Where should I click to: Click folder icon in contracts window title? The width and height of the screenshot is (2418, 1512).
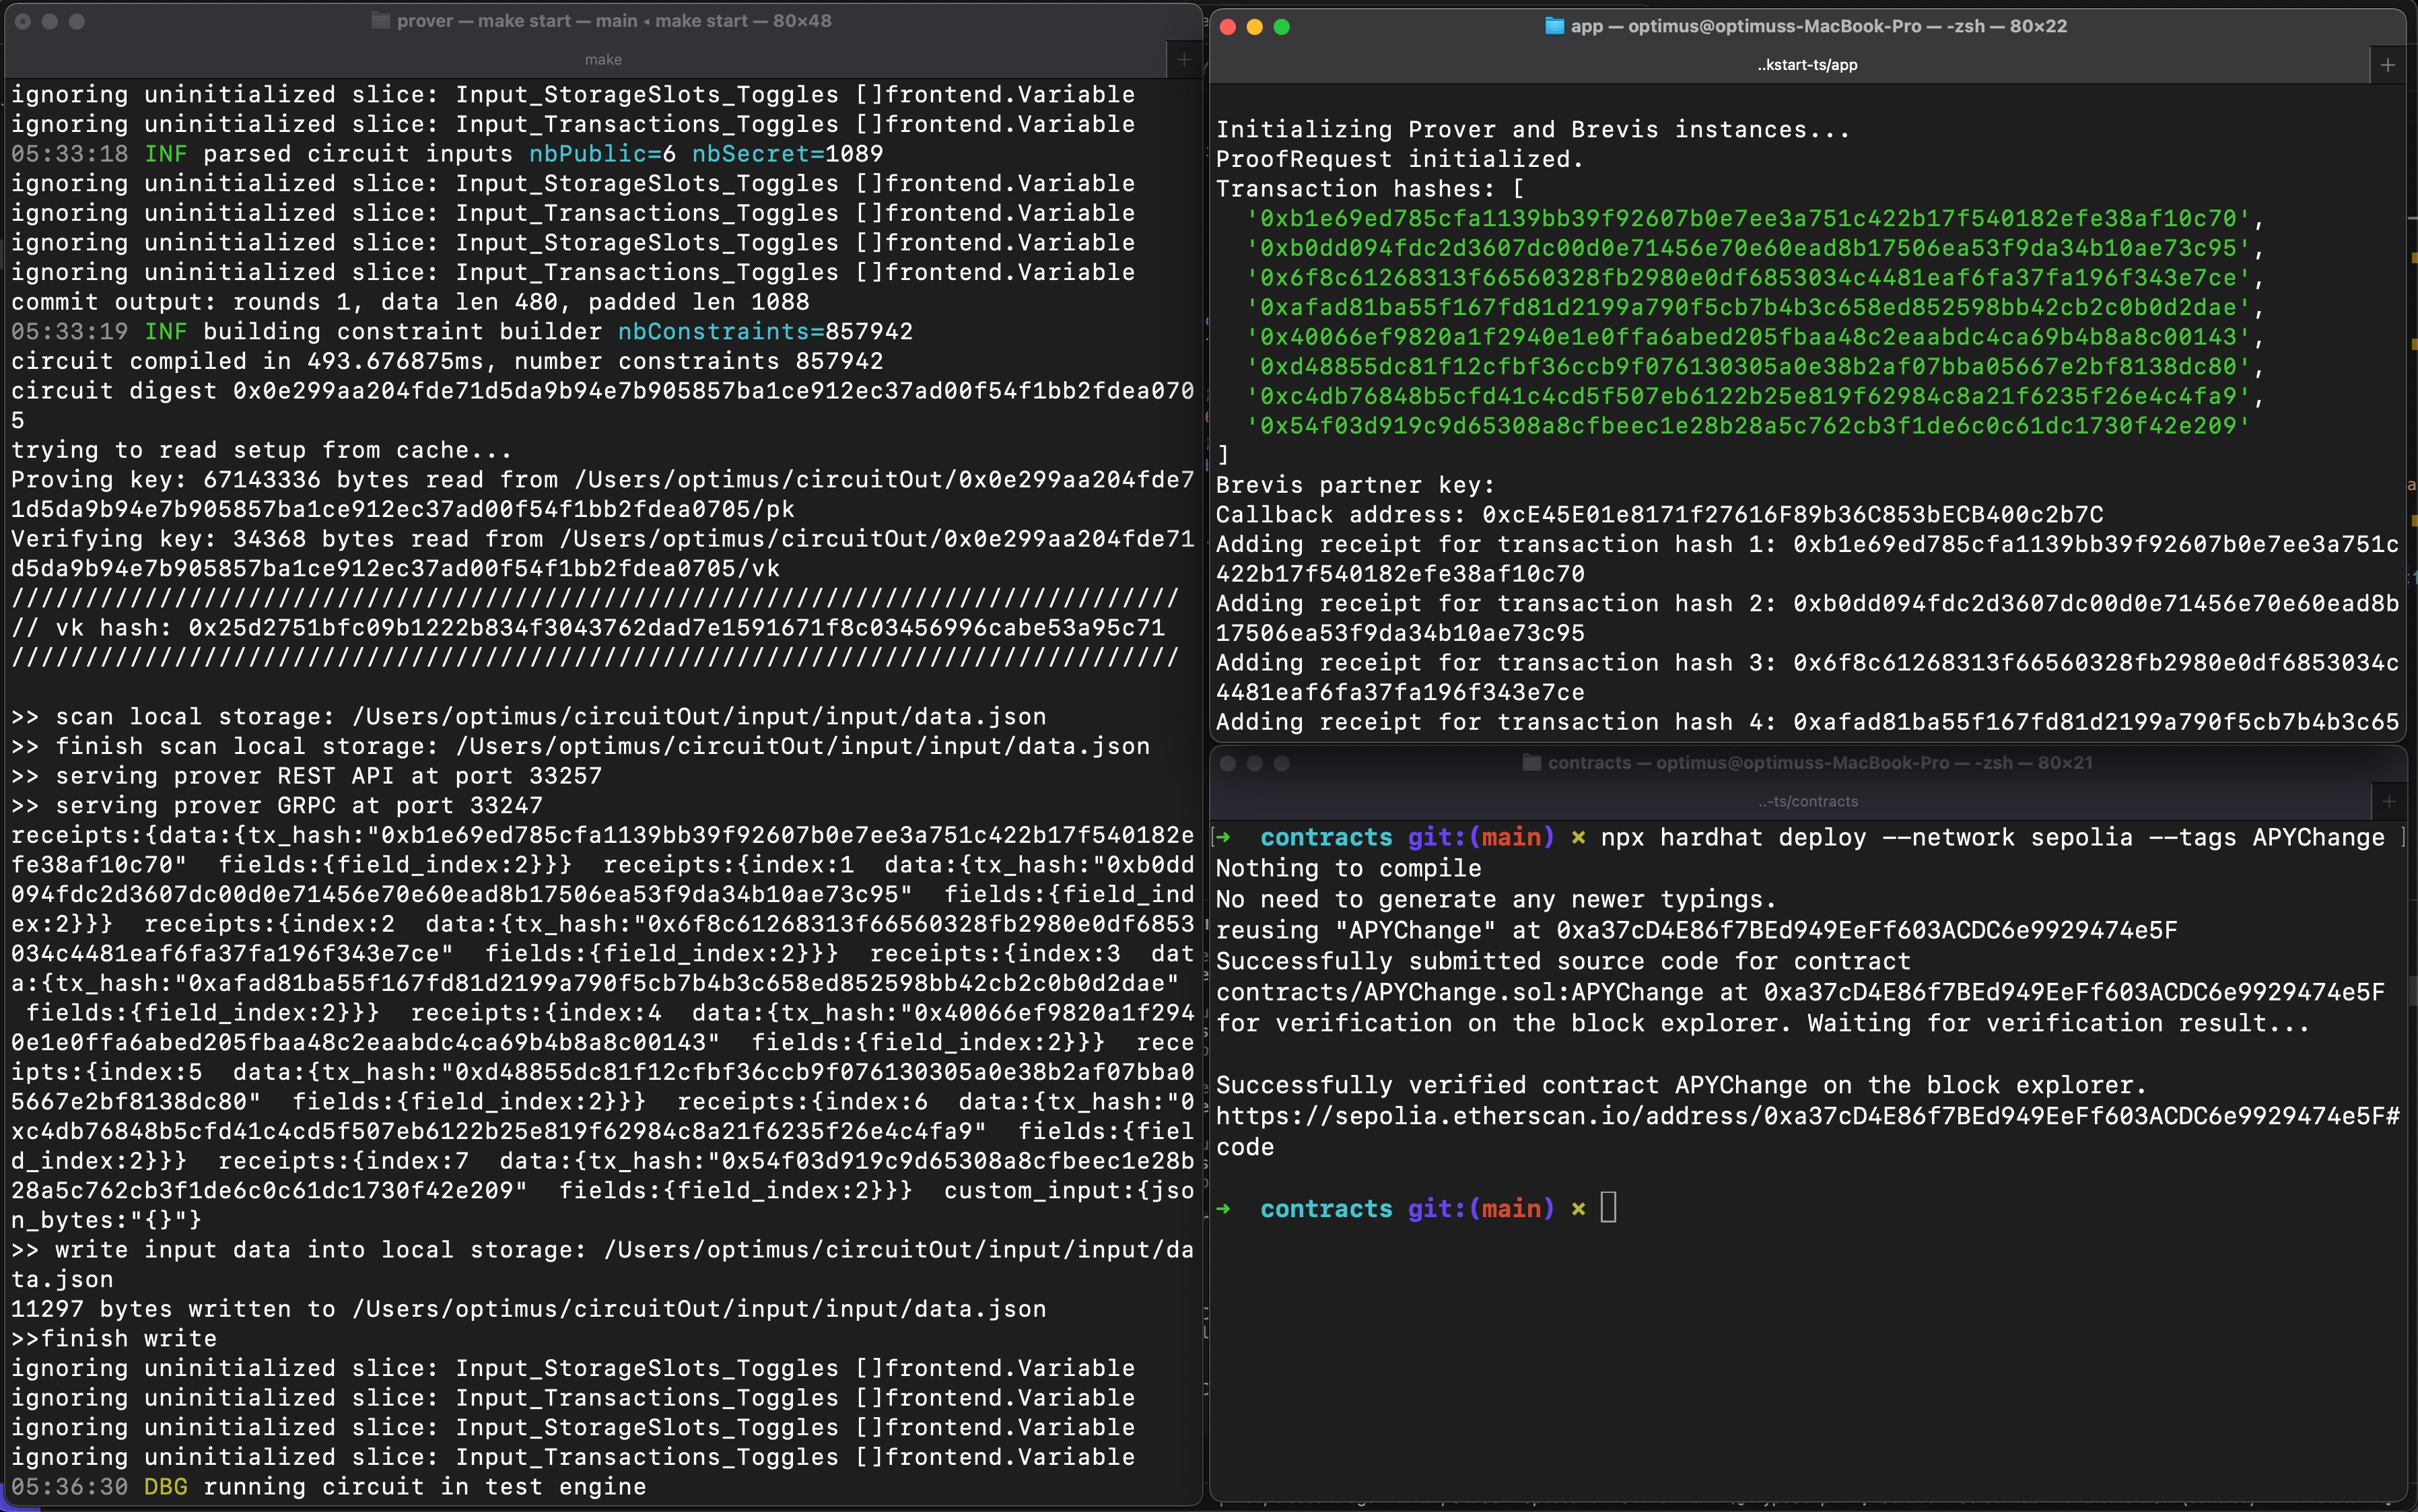[1531, 763]
